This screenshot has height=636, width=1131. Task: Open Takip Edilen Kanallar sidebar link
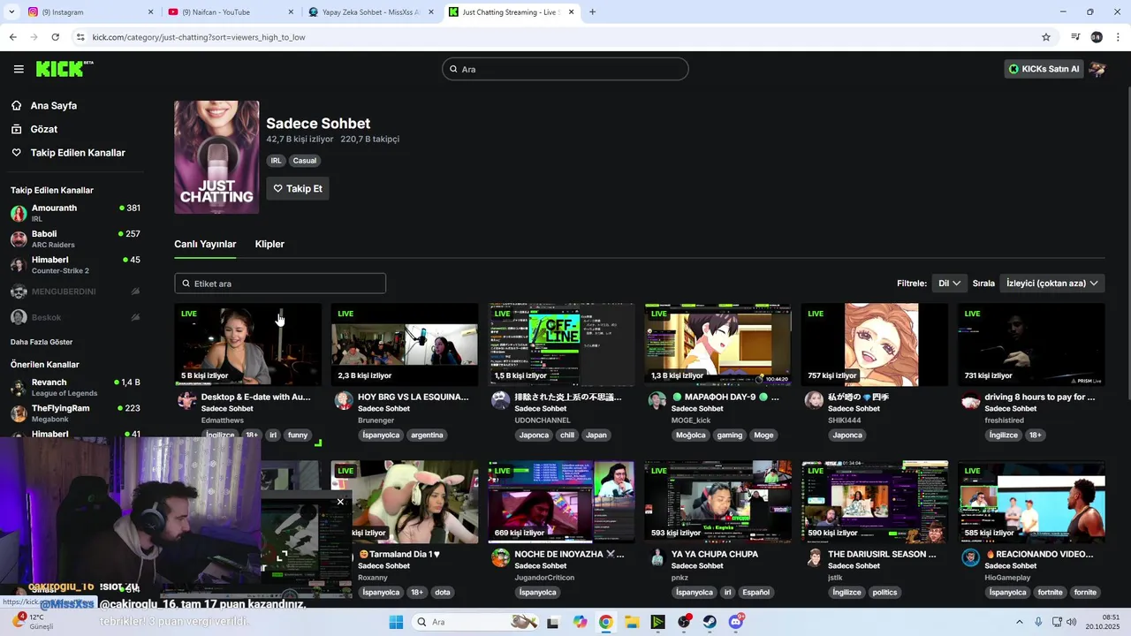click(68, 153)
